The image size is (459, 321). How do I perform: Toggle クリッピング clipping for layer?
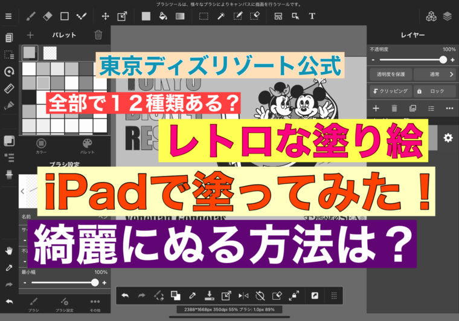point(391,91)
